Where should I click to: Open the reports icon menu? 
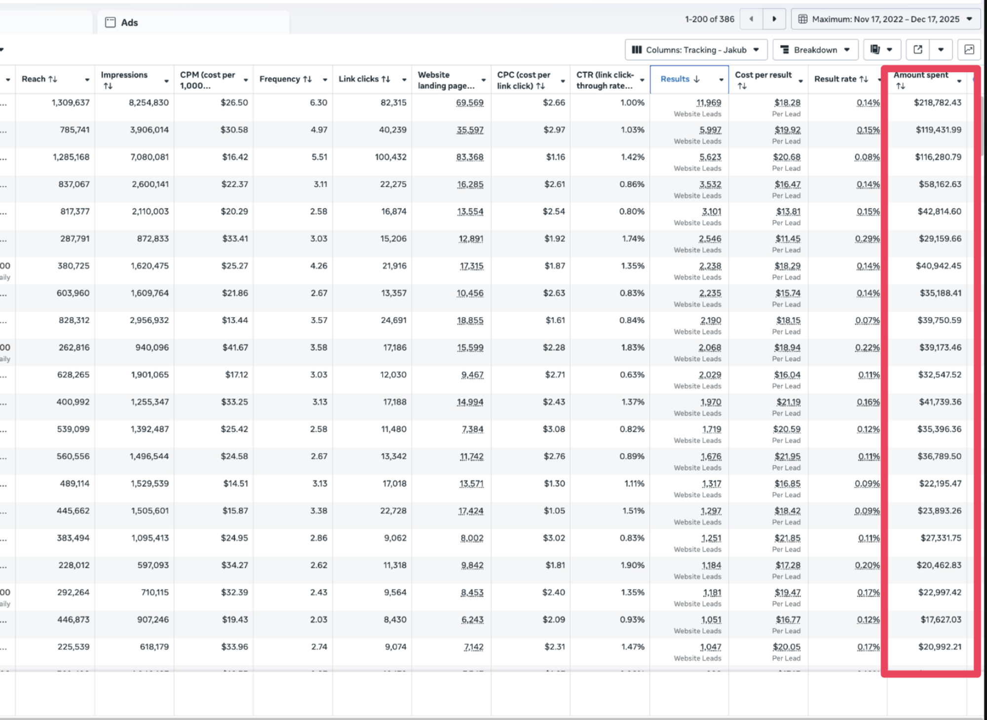[x=882, y=50]
